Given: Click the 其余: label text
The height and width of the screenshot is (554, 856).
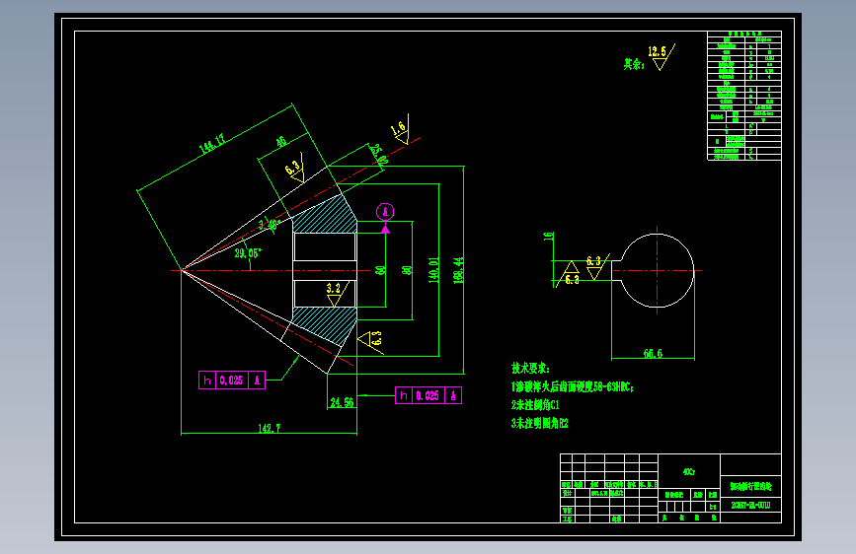Looking at the screenshot, I should click(634, 64).
